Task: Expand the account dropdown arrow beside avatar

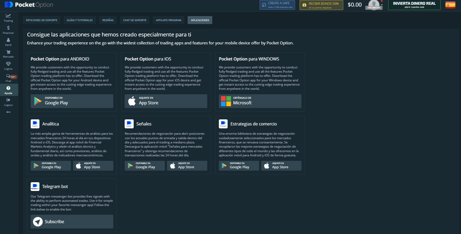Action: pos(382,5)
